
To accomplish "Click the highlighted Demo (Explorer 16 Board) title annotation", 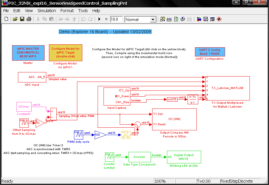I will coord(105,32).
